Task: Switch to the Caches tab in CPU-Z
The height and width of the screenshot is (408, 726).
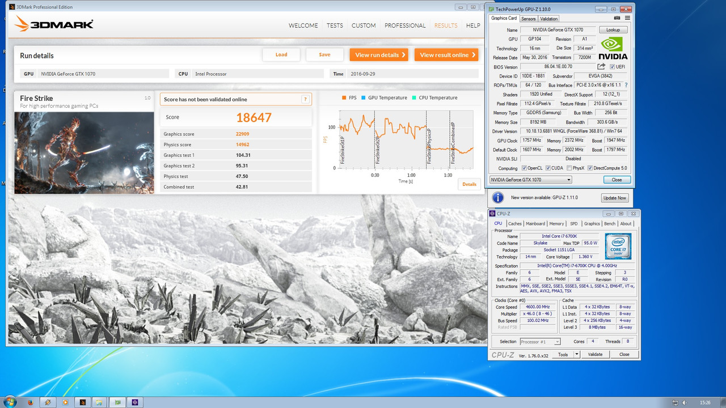Action: [x=515, y=224]
